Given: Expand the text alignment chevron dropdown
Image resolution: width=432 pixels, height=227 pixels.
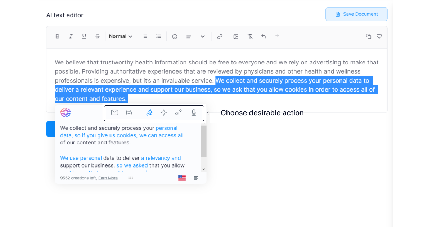Looking at the screenshot, I should click(203, 36).
